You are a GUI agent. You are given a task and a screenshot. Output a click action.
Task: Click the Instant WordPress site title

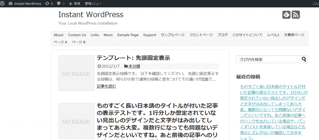(91, 15)
